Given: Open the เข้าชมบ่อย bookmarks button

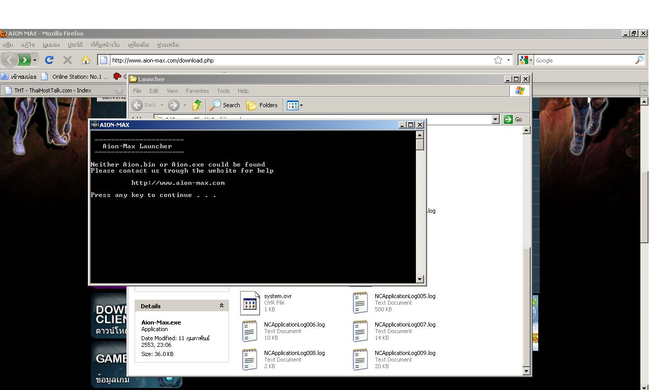Looking at the screenshot, I should point(19,77).
